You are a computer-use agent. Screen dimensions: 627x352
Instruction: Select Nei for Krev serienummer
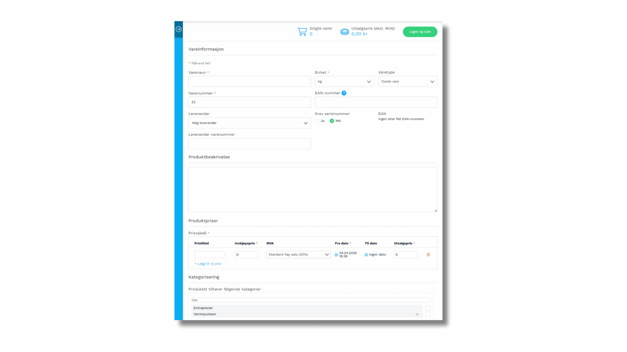(332, 121)
